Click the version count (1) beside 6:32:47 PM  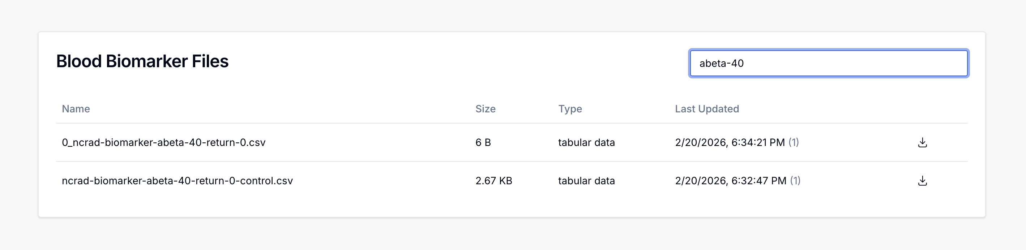(x=795, y=181)
